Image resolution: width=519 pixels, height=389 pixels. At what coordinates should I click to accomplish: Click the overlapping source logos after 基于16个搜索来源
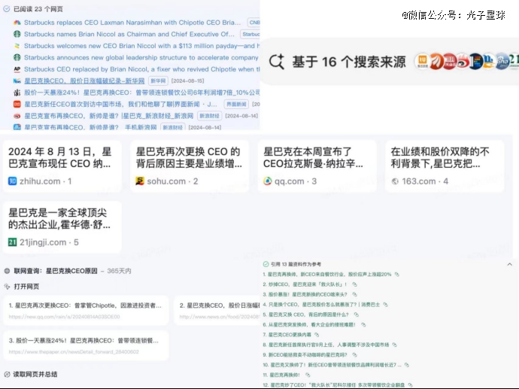pyautogui.click(x=466, y=62)
